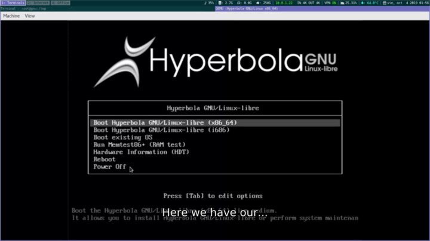Viewport: 430px width, 241px height.
Task: Select Boot Hyperbola GNU/Linux-libre (x86_64) entry
Action: (165, 123)
